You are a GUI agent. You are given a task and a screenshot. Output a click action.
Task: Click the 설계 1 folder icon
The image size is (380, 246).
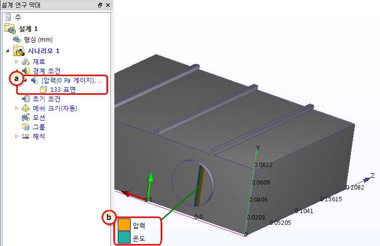pyautogui.click(x=10, y=28)
